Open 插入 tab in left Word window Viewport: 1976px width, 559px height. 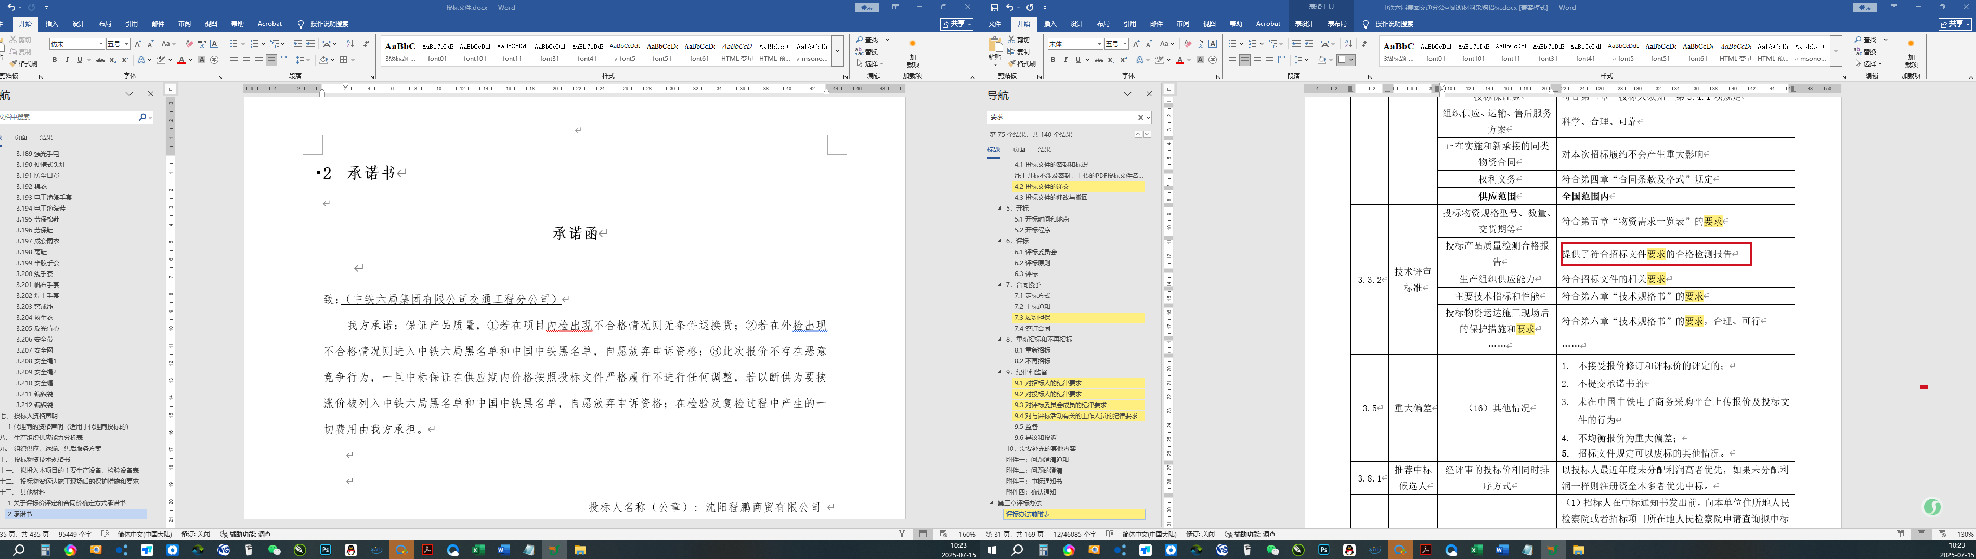click(x=52, y=24)
